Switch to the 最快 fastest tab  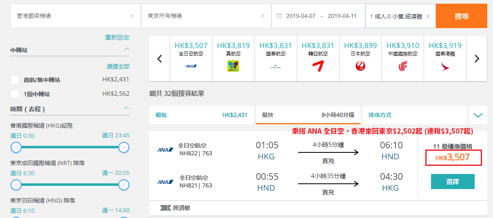click(x=308, y=115)
